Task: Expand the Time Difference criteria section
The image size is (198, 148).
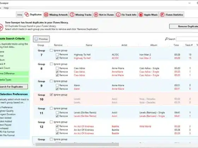Action: tap(14, 74)
